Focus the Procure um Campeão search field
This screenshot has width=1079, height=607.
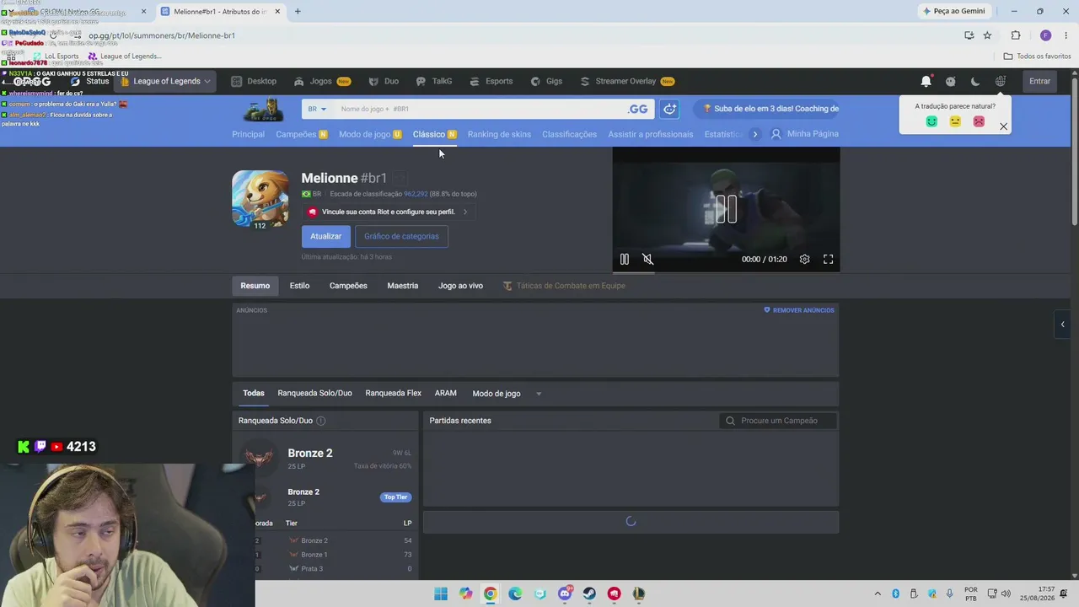point(778,421)
